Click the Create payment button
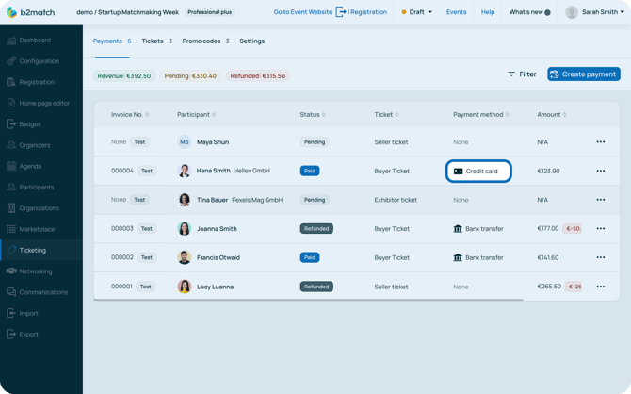 pyautogui.click(x=583, y=74)
